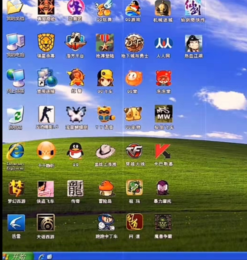Launch the 泡泡堂 red character icon
Viewport: 247px width, 260px height.
click(163, 78)
